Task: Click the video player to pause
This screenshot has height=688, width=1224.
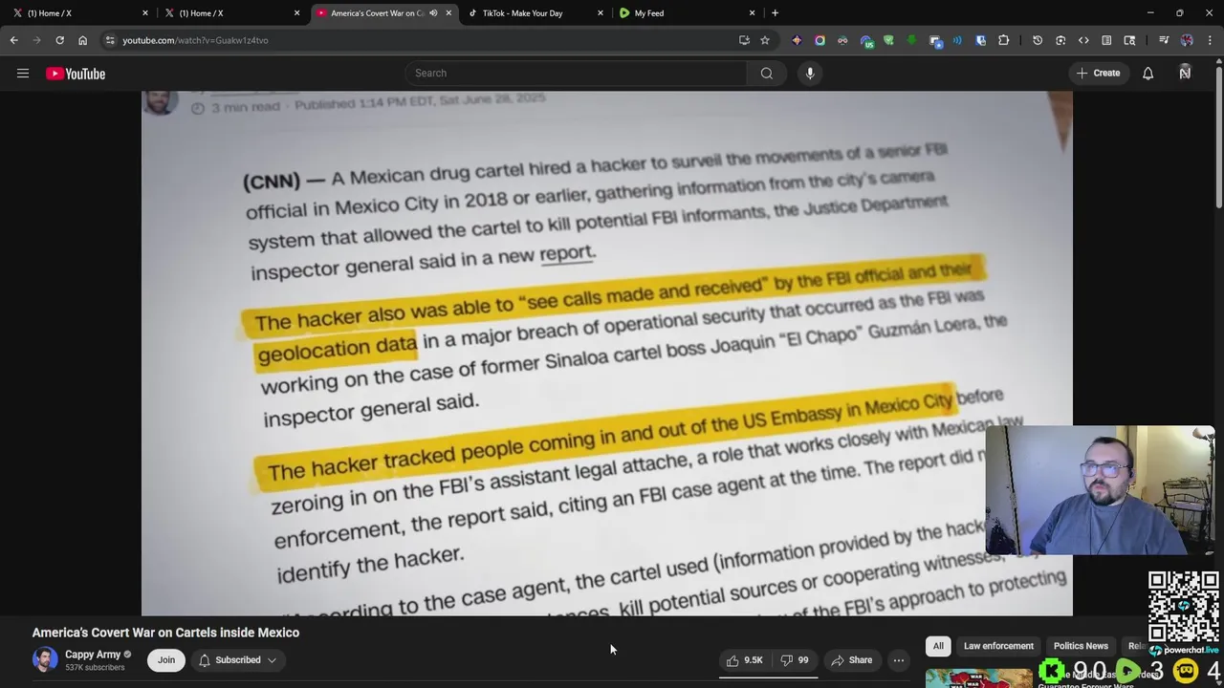Action: (x=606, y=354)
